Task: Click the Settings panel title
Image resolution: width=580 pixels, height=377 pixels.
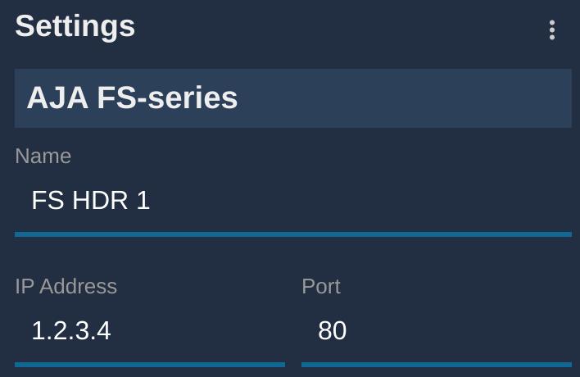Action: tap(75, 26)
